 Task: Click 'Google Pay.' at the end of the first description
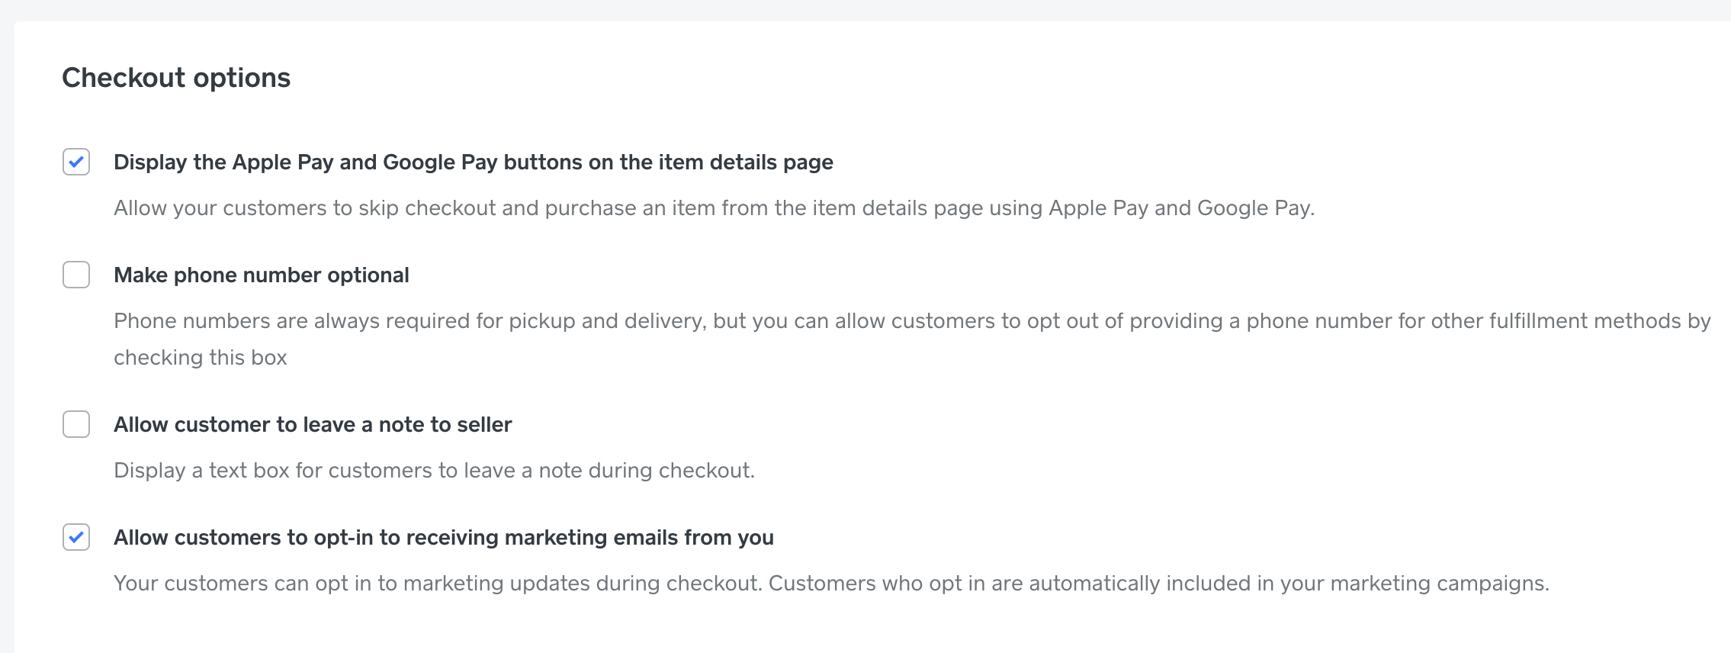(1255, 208)
